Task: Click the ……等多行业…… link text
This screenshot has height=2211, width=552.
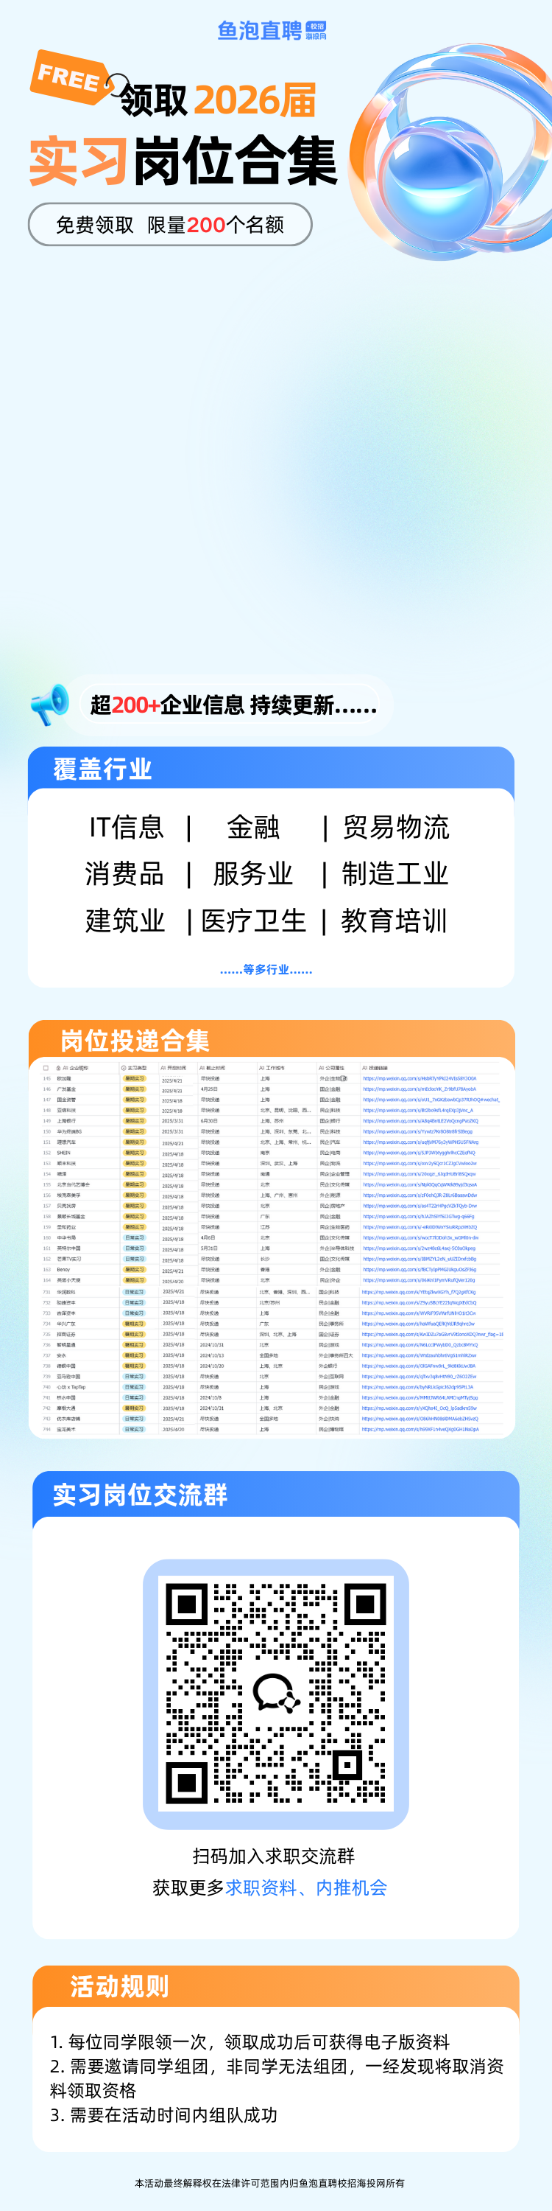Action: tap(266, 969)
